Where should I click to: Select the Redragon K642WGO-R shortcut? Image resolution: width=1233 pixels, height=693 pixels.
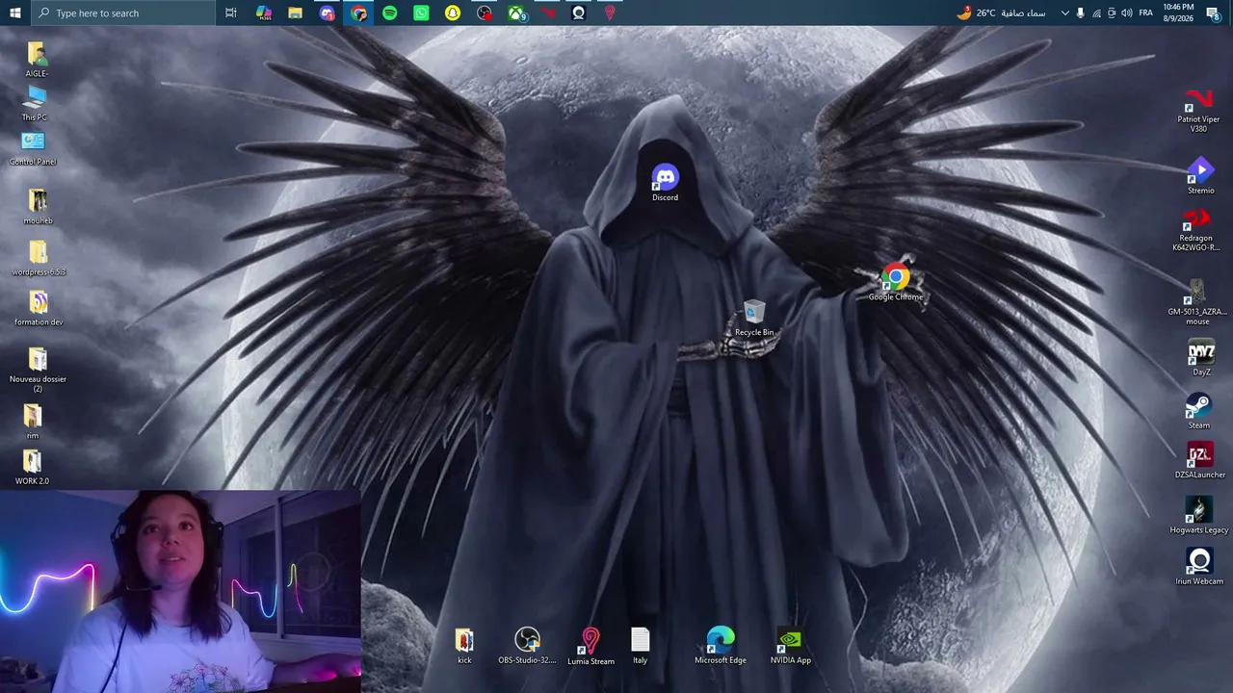tap(1195, 231)
